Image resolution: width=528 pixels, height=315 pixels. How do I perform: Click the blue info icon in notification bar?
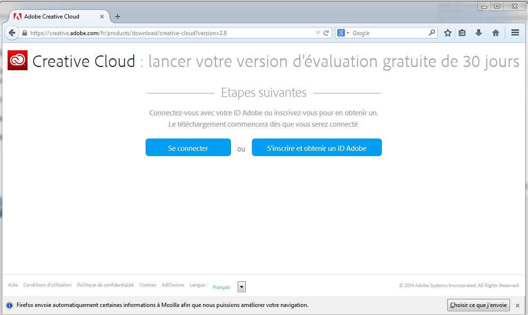pos(9,305)
